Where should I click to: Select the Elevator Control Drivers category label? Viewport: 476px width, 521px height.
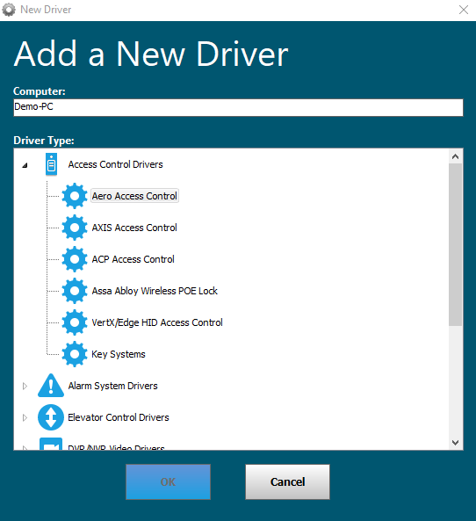point(119,417)
